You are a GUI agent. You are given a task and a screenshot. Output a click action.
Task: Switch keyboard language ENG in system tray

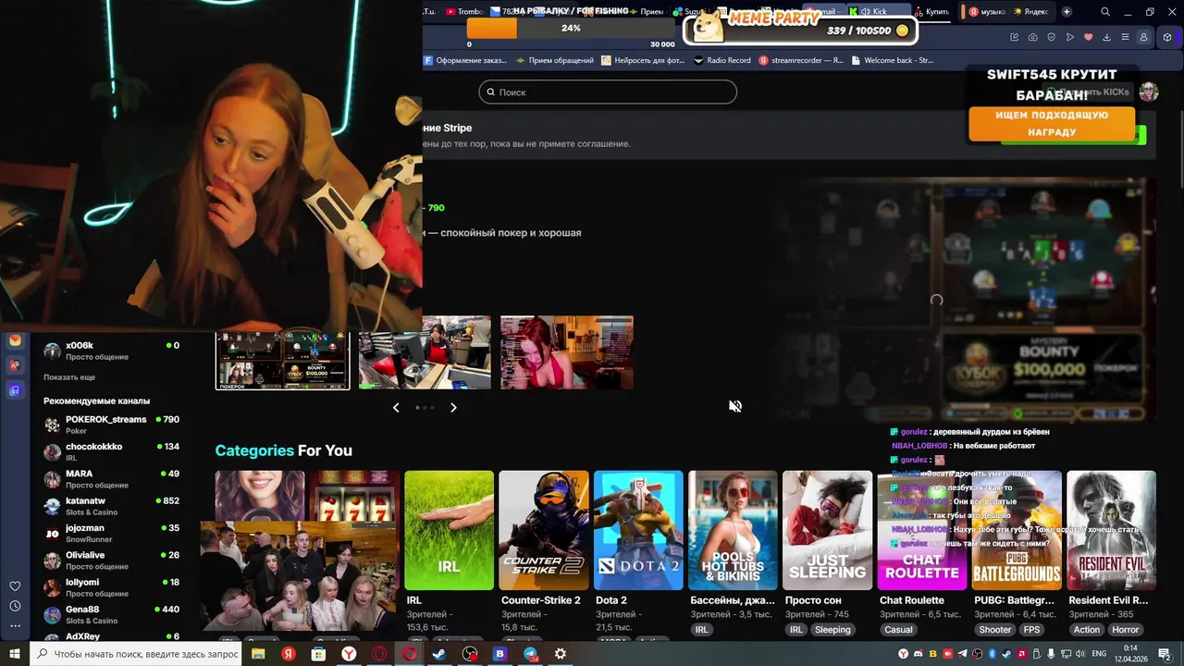tap(1099, 654)
